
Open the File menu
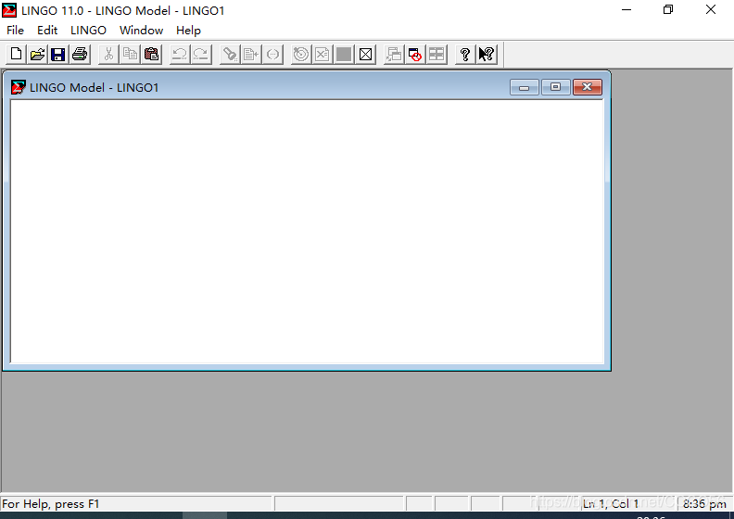tap(15, 31)
